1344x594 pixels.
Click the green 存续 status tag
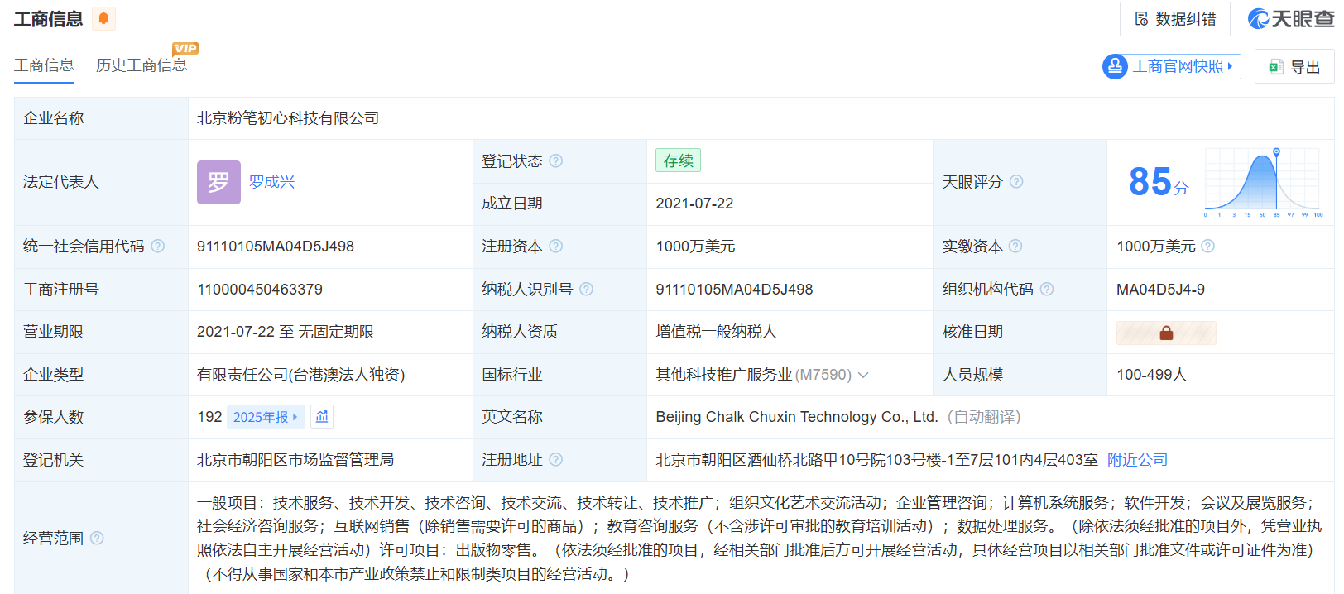click(678, 160)
